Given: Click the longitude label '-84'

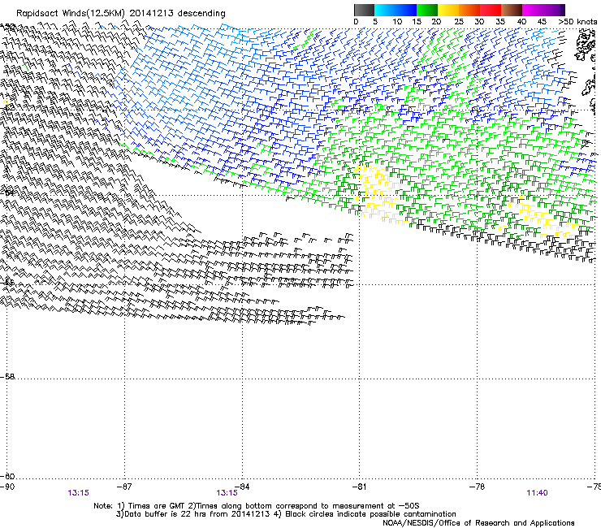Looking at the screenshot, I should 242,487.
